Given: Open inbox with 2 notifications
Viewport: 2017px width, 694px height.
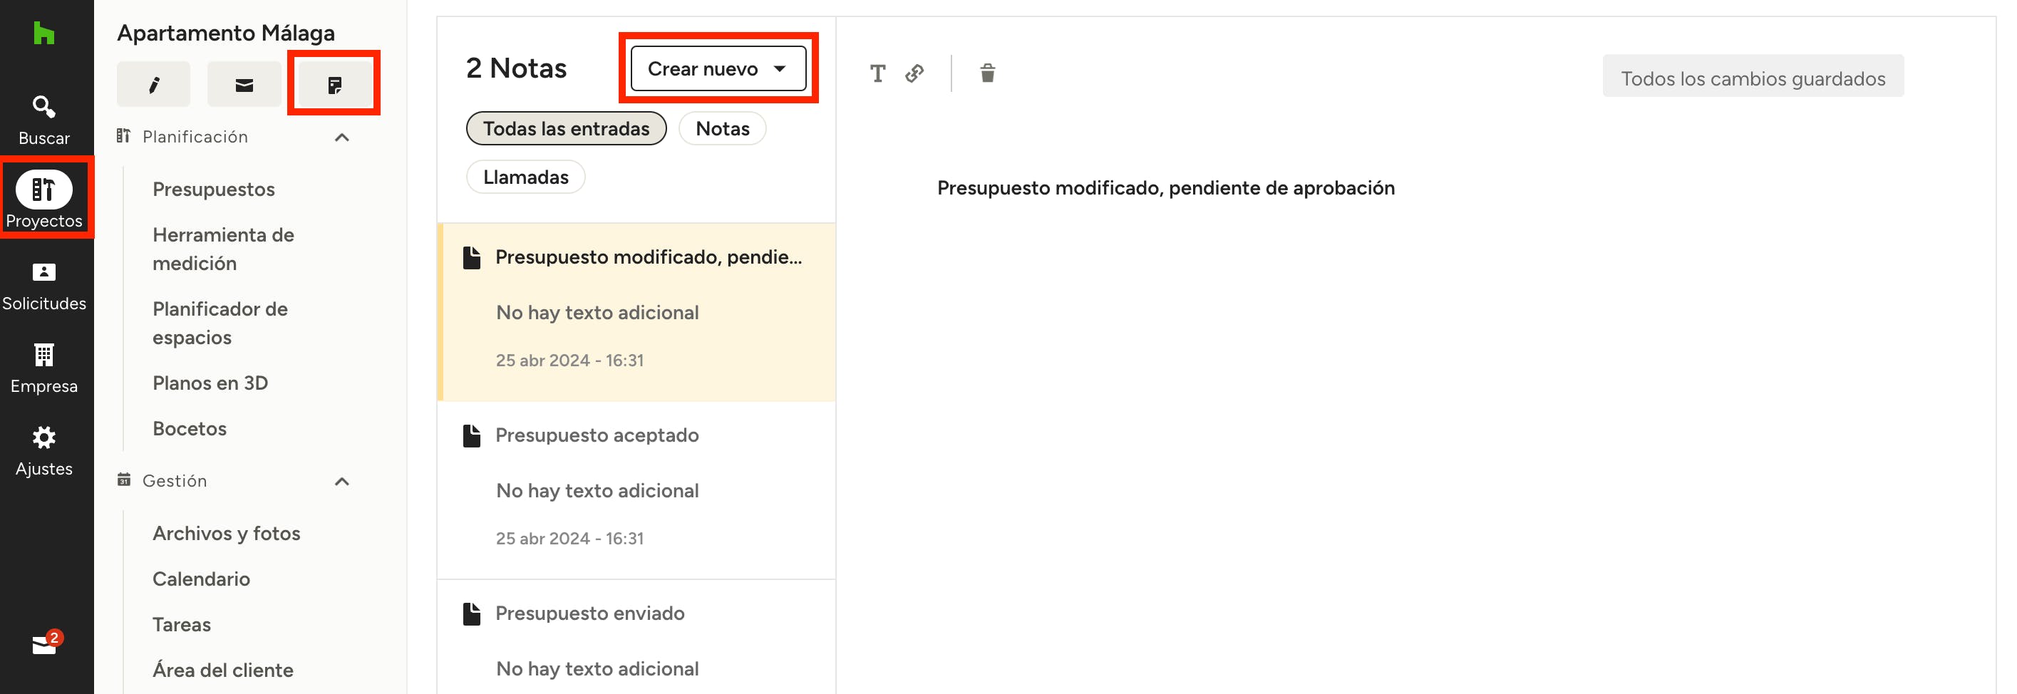Looking at the screenshot, I should pos(45,644).
